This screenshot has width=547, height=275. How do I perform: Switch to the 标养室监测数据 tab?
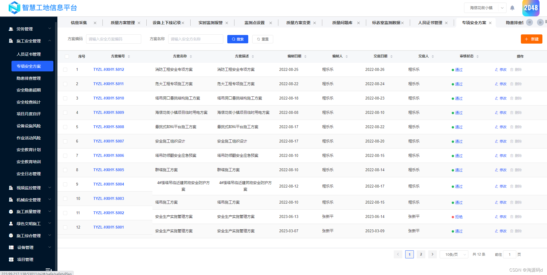tap(386, 23)
